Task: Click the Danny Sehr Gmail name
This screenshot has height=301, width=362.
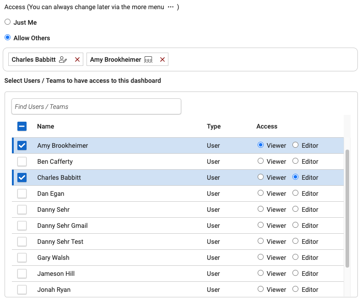Action: coord(62,226)
